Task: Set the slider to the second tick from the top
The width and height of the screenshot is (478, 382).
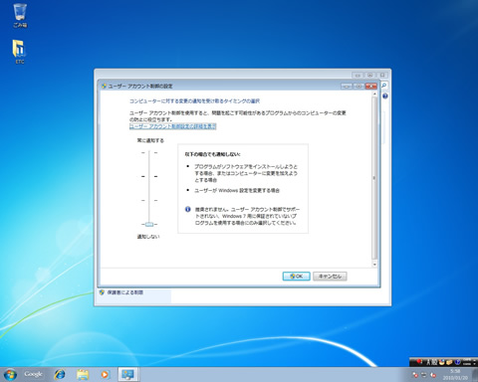Action: pyautogui.click(x=149, y=177)
